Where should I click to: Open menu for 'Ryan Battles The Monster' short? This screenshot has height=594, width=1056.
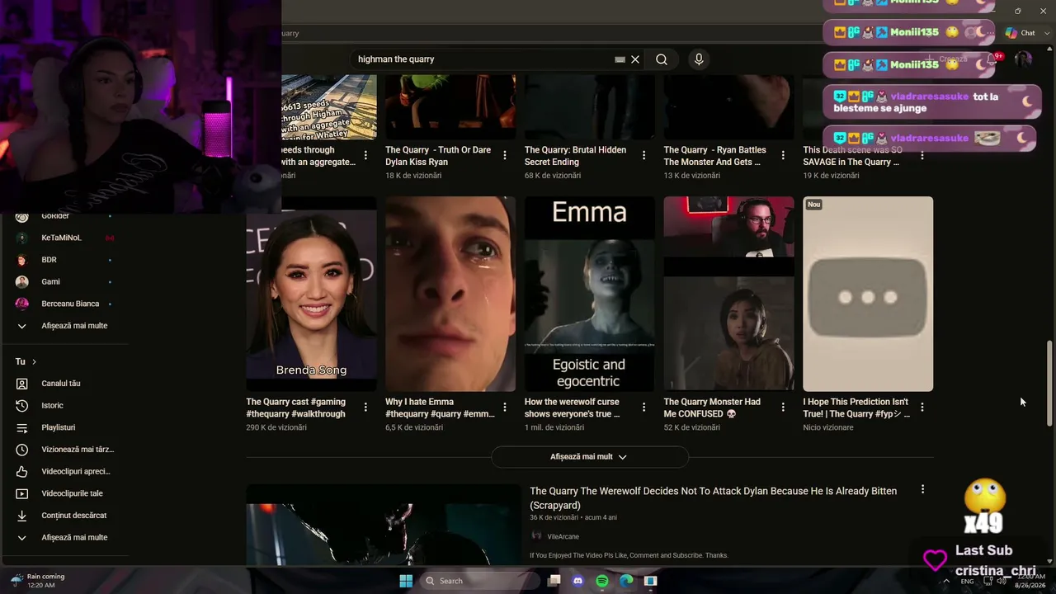click(x=783, y=155)
